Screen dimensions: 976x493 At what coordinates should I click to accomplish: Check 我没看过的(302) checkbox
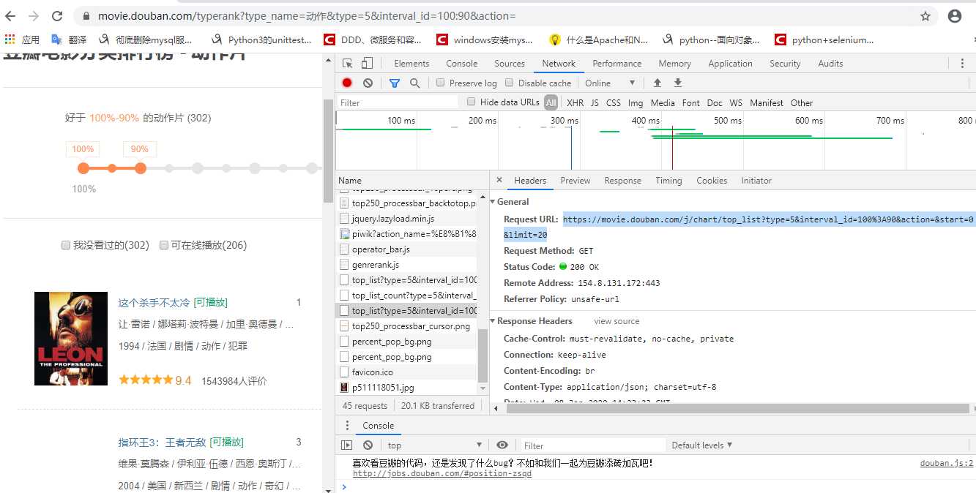pos(66,246)
